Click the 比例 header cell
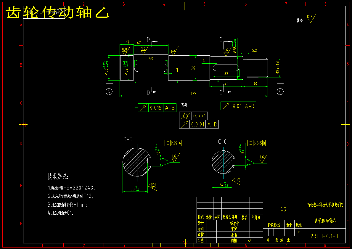 [299, 225]
